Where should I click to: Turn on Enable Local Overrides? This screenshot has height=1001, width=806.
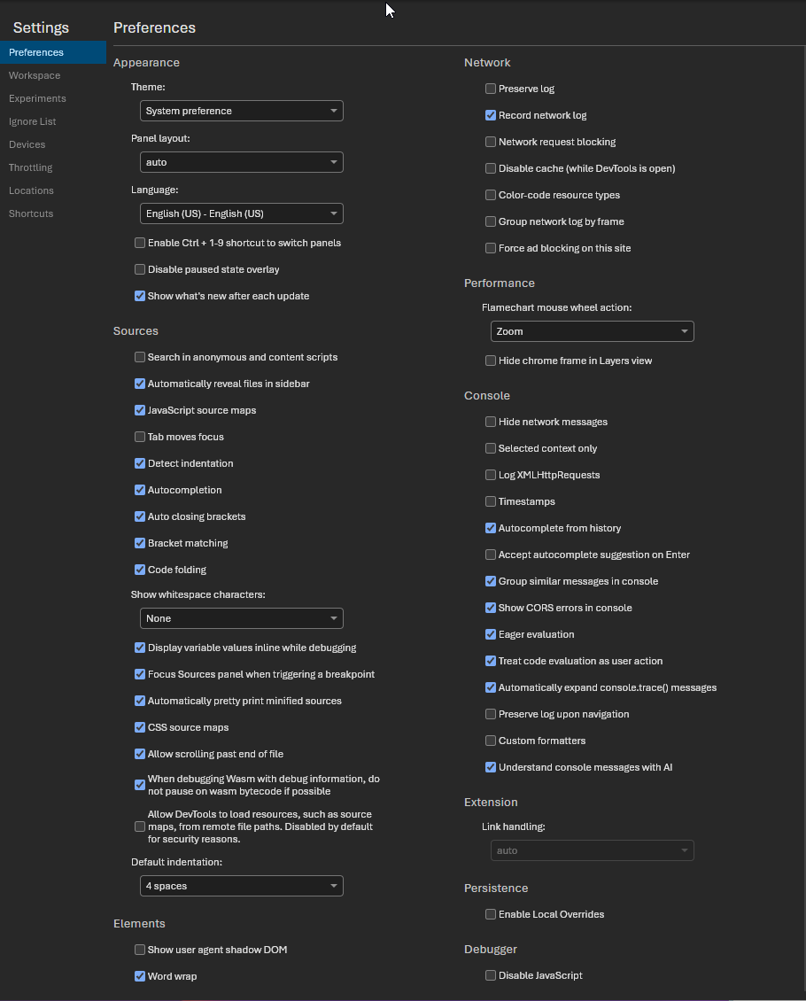(491, 914)
